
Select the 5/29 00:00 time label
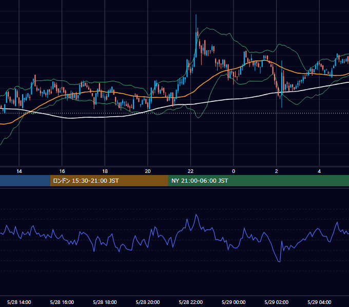coord(234,302)
